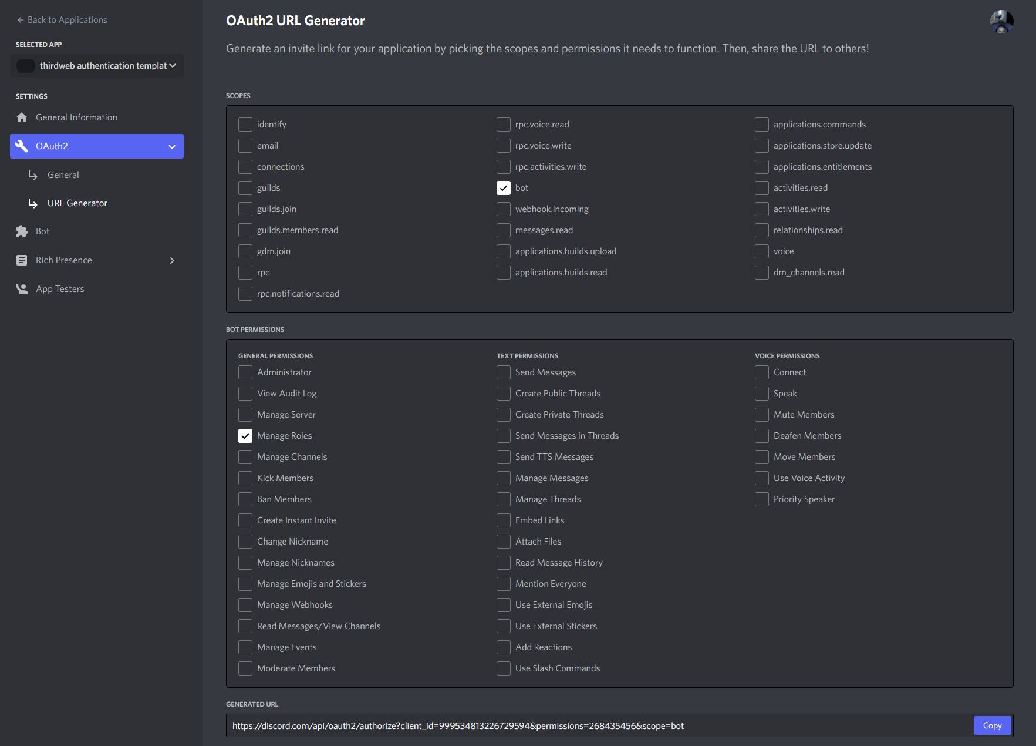Enable the Use Slash Commands permission
This screenshot has height=746, width=1036.
click(x=504, y=668)
